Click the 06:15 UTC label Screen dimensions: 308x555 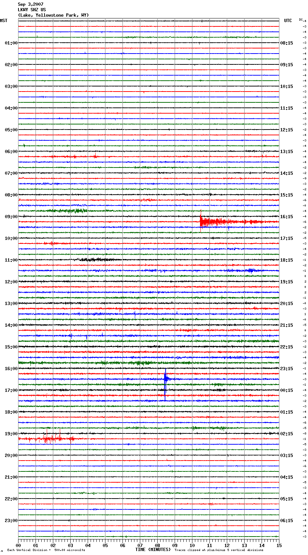(287, 521)
